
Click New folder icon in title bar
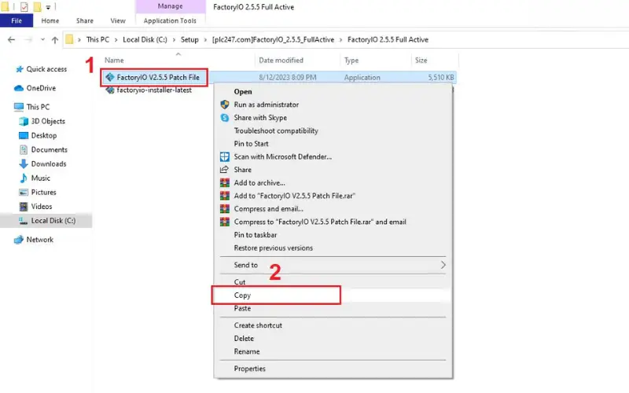point(37,6)
